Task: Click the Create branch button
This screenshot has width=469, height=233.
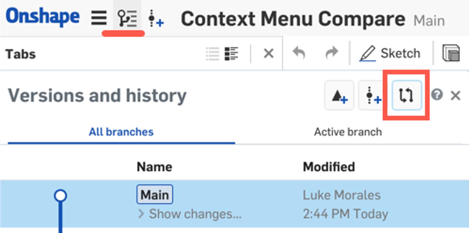Action: (x=339, y=96)
